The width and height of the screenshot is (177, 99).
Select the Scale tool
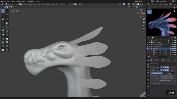[3, 19]
